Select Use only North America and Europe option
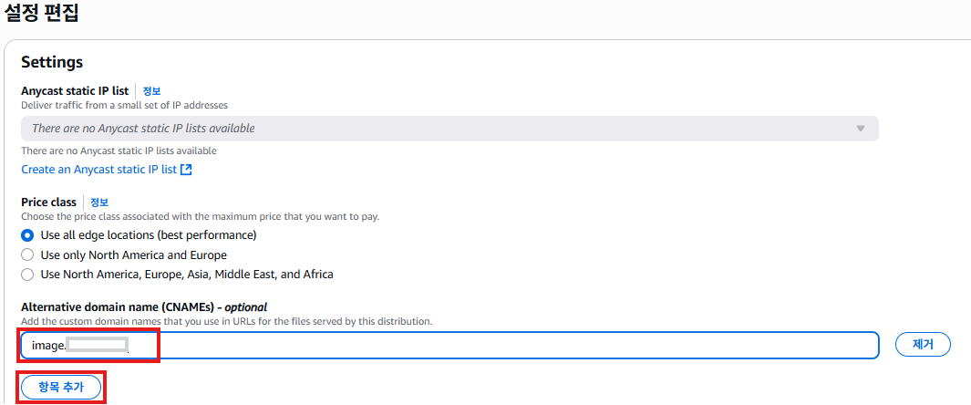Viewport: 971px width, 405px height. (x=27, y=254)
